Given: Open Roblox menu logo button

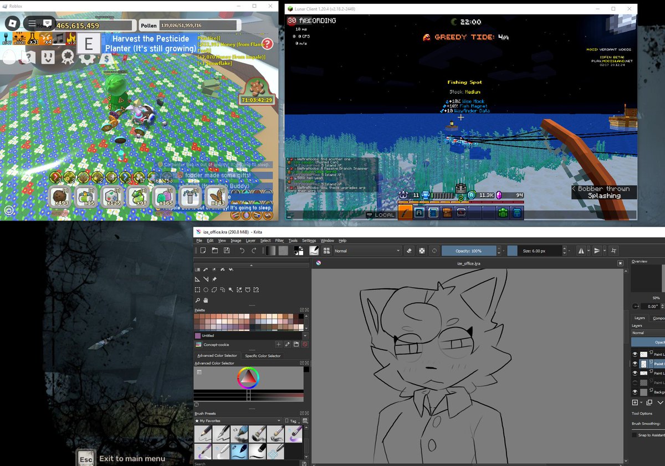Looking at the screenshot, I should pos(13,23).
